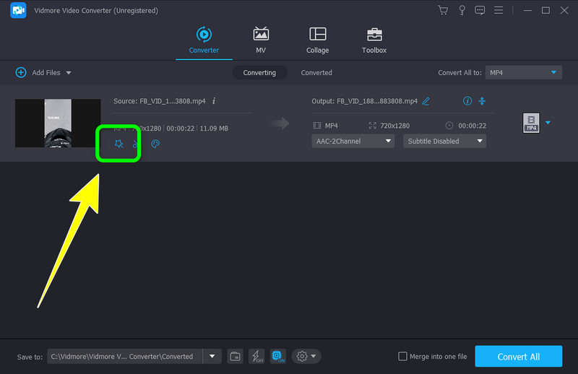Open the AAC-2Channel audio track dropdown

(354, 141)
